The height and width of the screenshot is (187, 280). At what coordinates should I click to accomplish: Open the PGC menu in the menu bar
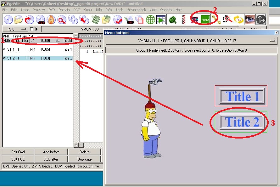coord(76,10)
